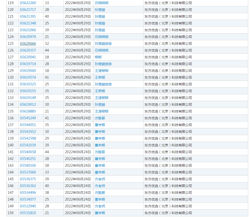Click registration number 65531810 in last row

point(28,213)
